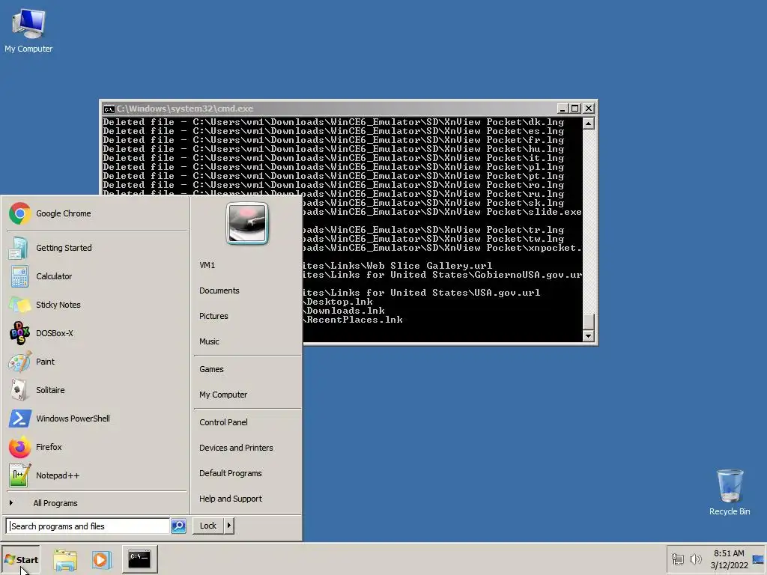The height and width of the screenshot is (575, 767).
Task: Open the volume speaker tray icon
Action: tap(695, 559)
